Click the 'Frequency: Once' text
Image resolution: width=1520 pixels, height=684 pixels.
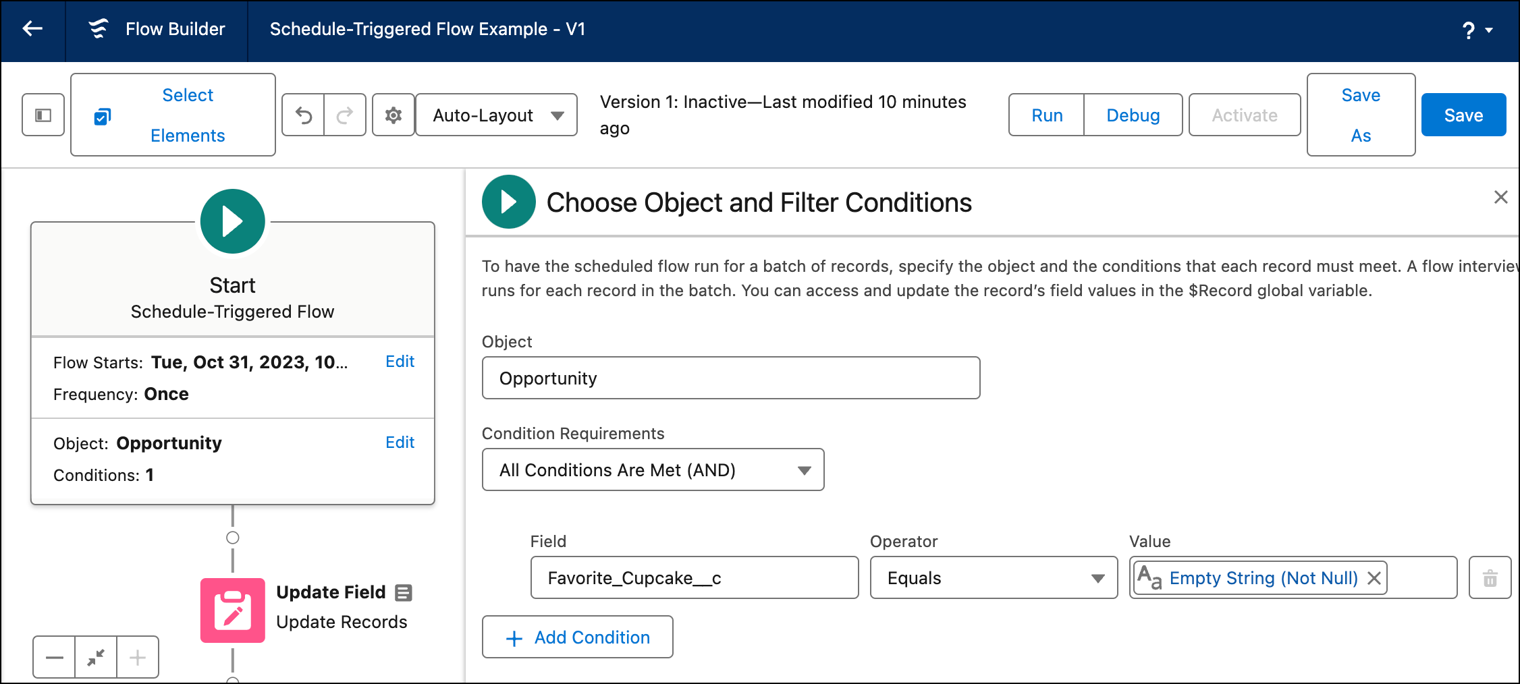(x=121, y=394)
